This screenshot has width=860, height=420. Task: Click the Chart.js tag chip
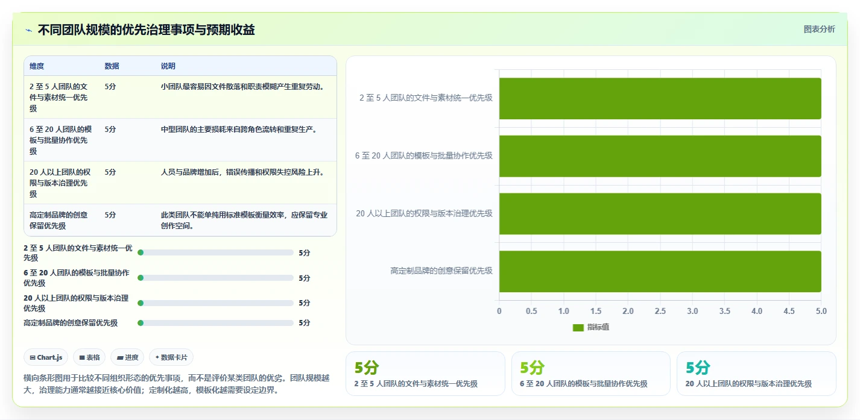pyautogui.click(x=46, y=357)
